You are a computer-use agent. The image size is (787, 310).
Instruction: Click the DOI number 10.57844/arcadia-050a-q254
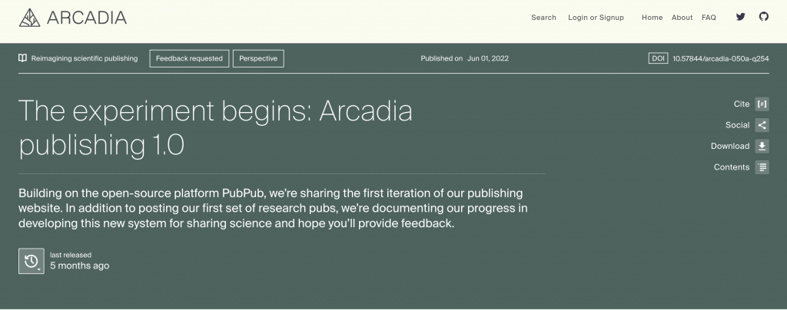(x=720, y=58)
